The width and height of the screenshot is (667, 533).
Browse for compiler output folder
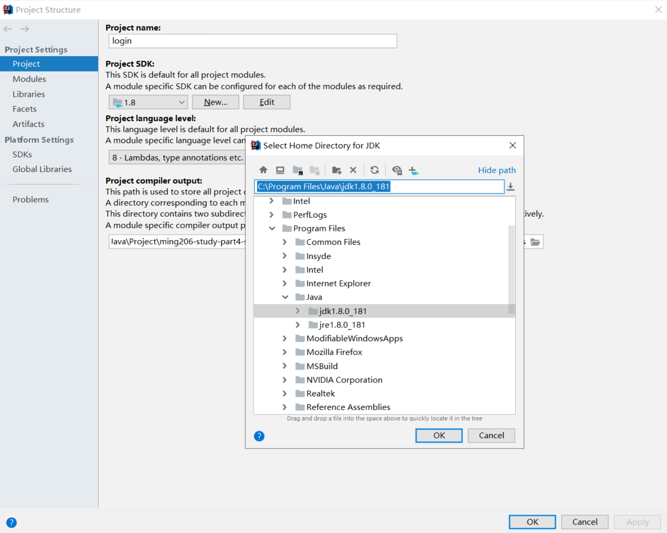[x=535, y=242]
